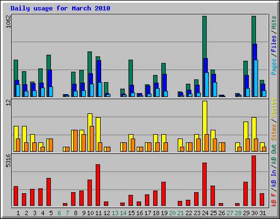Click the red kB bar for day 5
This screenshot has width=280, height=219.
point(49,192)
